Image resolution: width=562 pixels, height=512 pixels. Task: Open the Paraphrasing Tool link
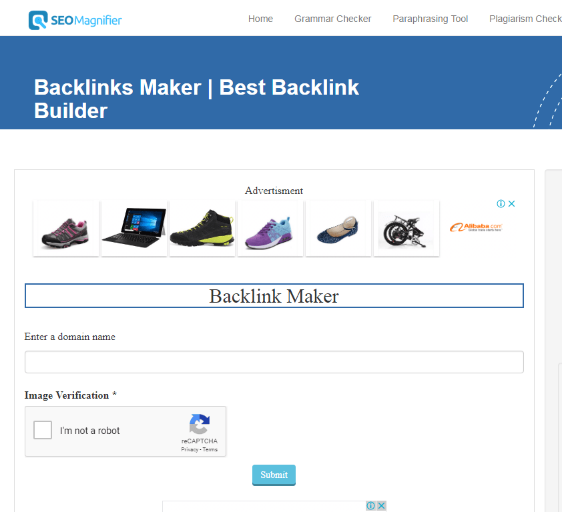[430, 19]
